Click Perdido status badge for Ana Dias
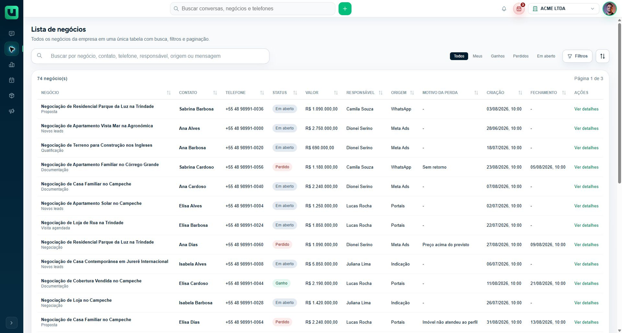 pos(282,245)
